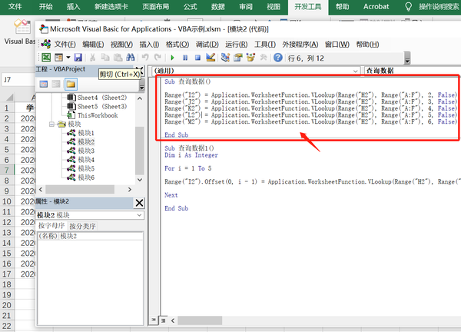The width and height of the screenshot is (461, 332).
Task: Switch to 开发工具 ribbon tab in Excel
Action: [308, 7]
